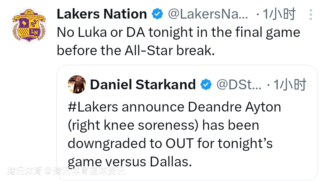Open the @LakersNa... handle link
The image size is (320, 181).
[x=208, y=14]
